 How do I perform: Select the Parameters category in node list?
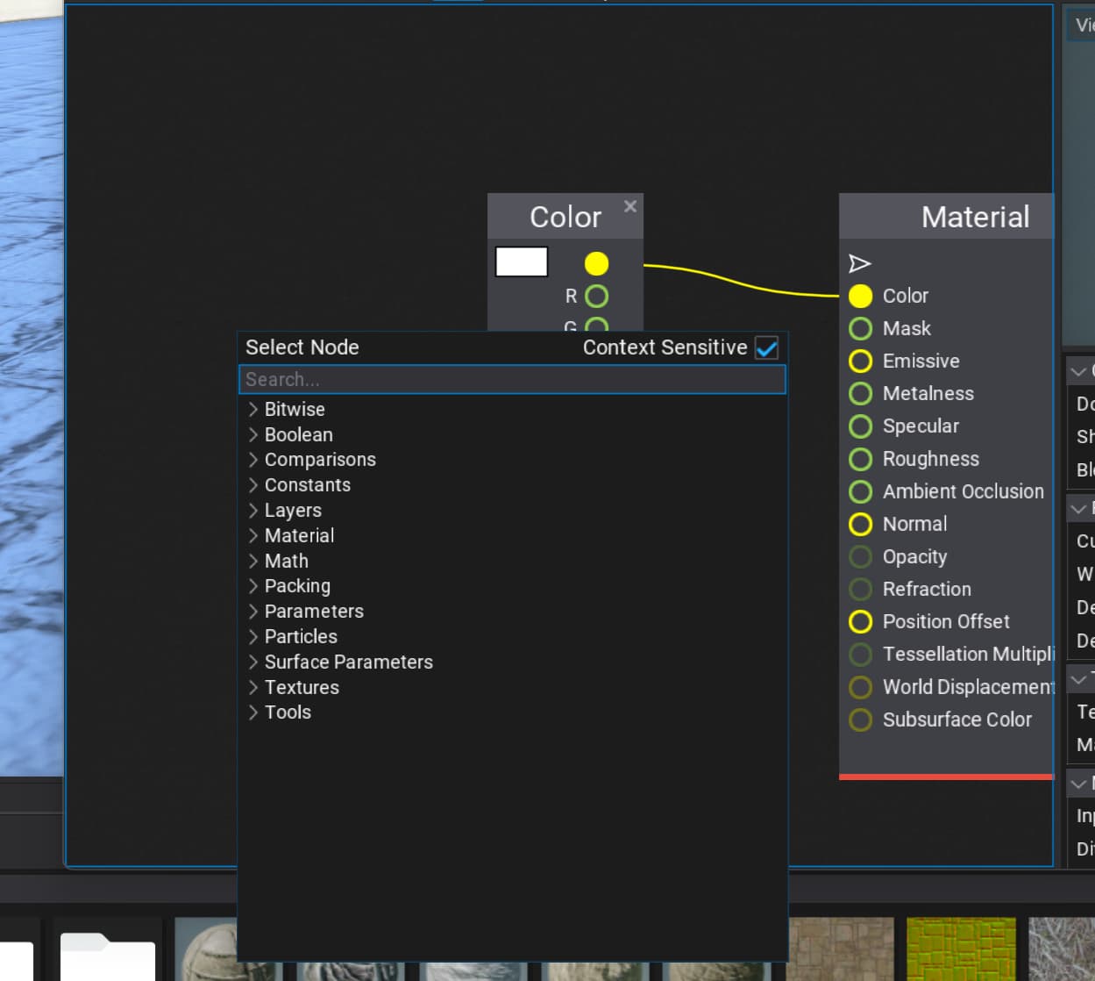click(x=313, y=612)
